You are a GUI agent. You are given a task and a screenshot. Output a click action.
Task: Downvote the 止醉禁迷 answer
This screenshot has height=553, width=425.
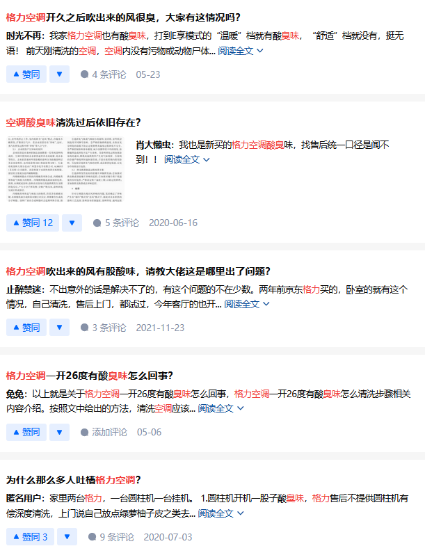[x=59, y=328]
